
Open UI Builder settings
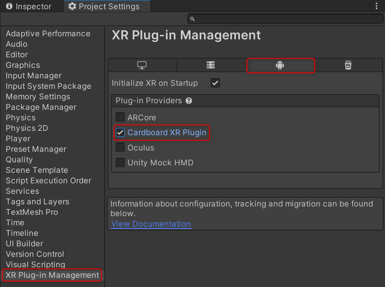point(25,244)
